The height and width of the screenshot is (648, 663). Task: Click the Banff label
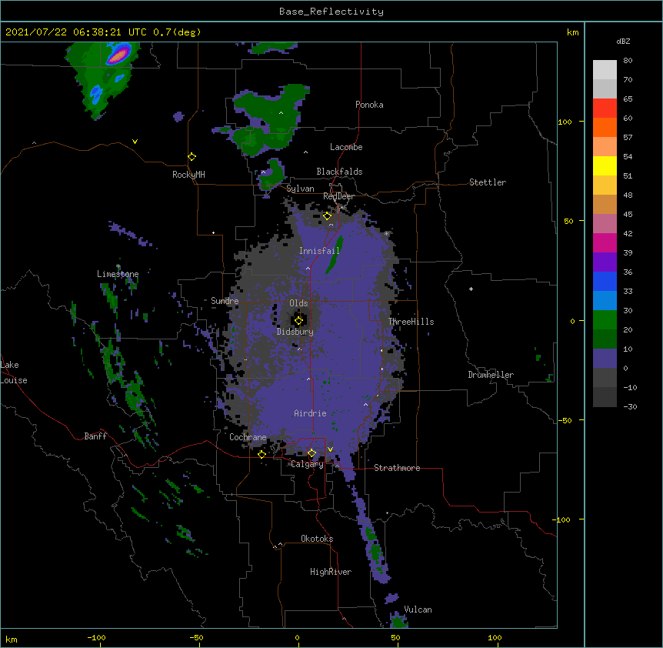[95, 436]
